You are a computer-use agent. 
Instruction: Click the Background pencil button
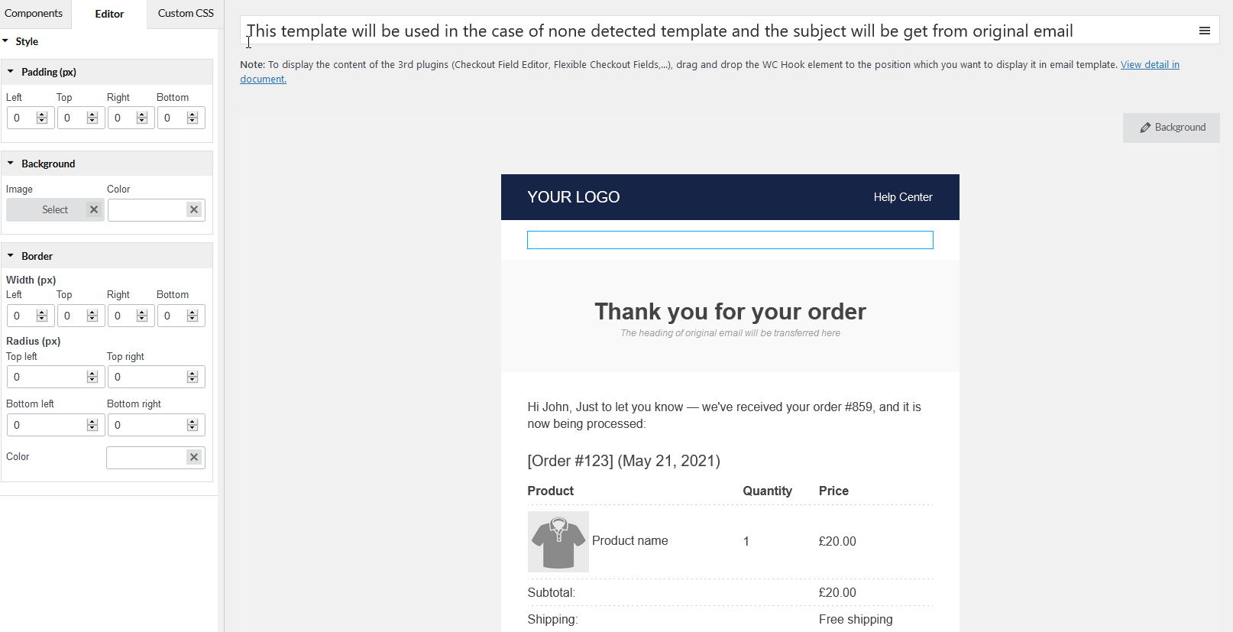1171,128
